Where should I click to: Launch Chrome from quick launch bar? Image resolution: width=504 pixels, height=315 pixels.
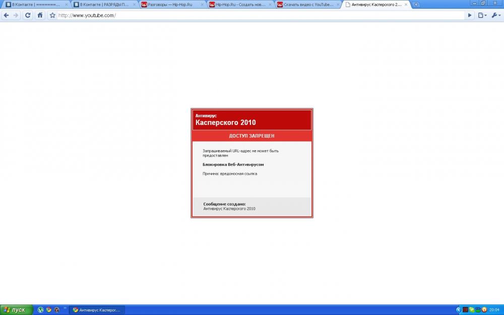pos(48,310)
